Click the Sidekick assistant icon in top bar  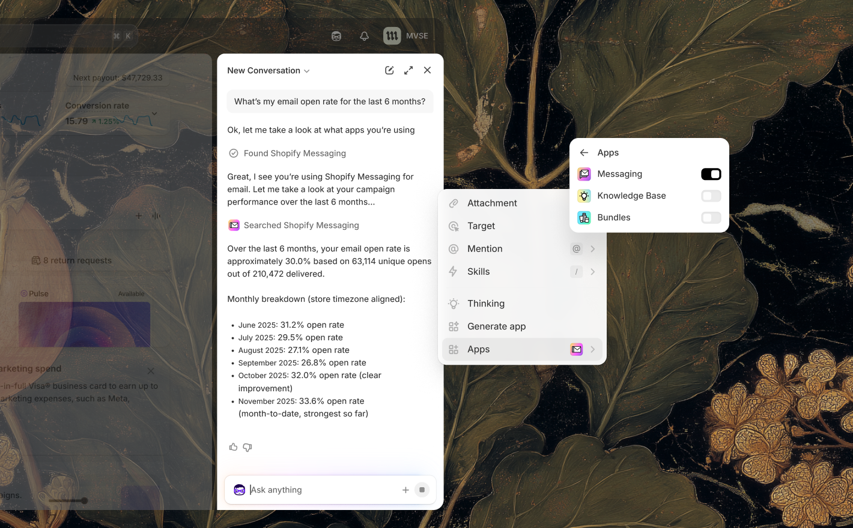click(336, 36)
